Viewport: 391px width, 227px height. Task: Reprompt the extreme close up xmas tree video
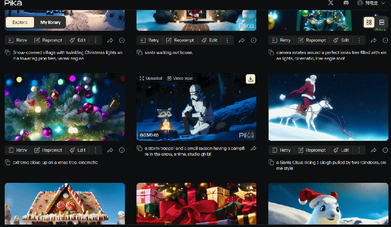pyautogui.click(x=48, y=150)
